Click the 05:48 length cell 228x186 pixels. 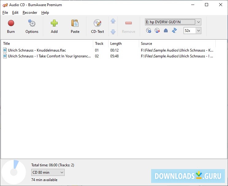114,56
